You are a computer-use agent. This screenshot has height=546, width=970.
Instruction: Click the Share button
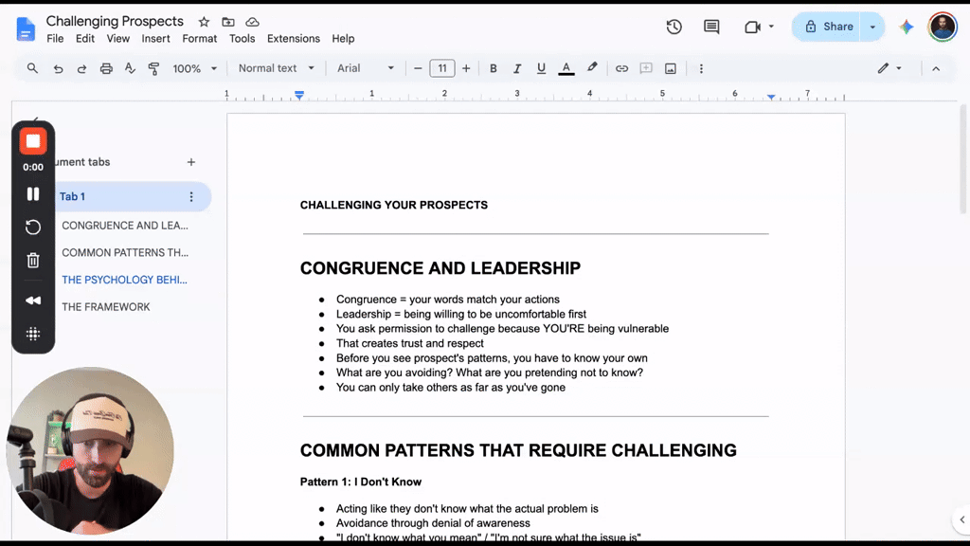tap(828, 27)
